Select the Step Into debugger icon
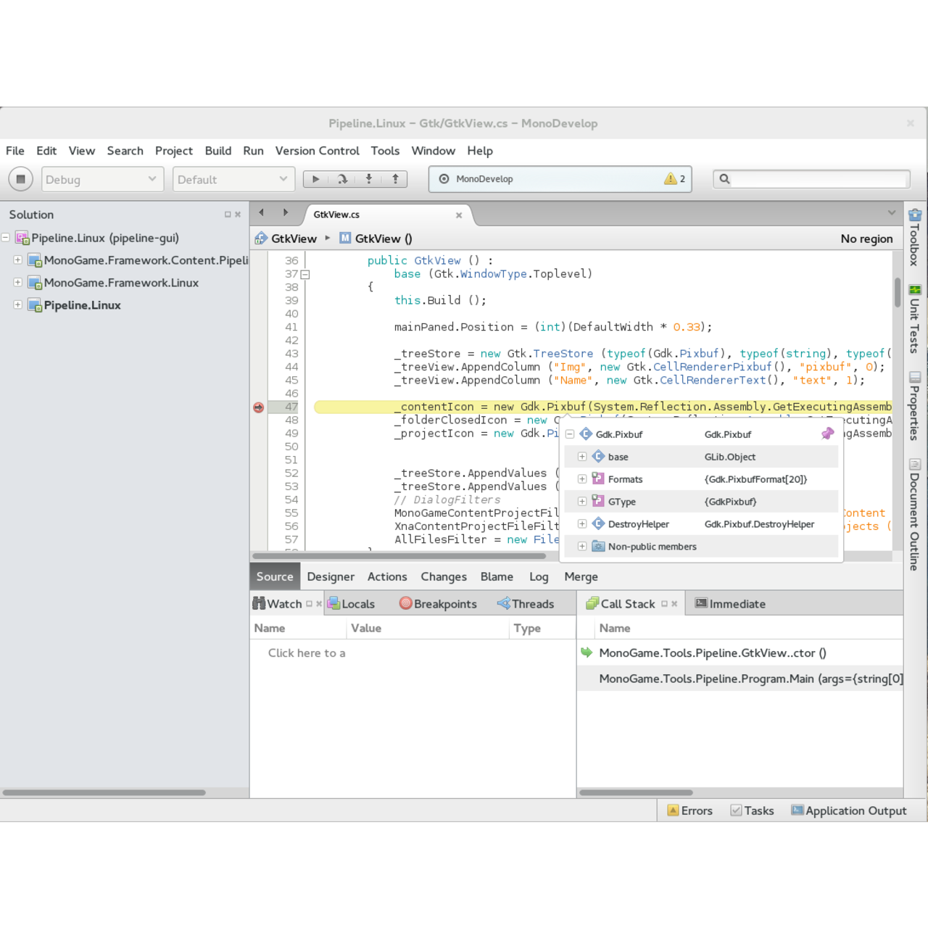This screenshot has width=928, height=928. [368, 178]
